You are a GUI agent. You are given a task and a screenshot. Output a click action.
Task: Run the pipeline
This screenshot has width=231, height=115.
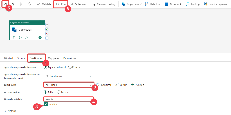[x=61, y=4]
